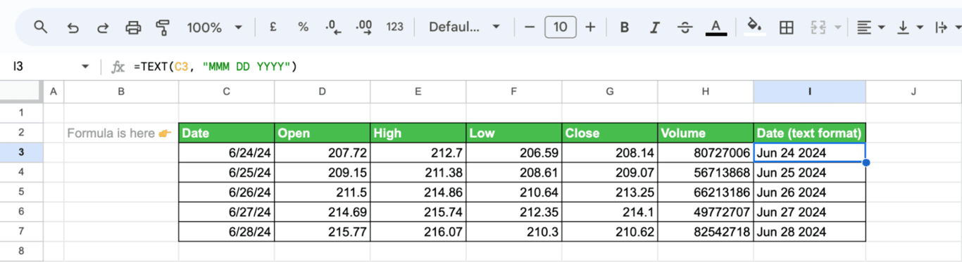Open the borders menu
Image resolution: width=962 pixels, height=262 pixels.
(x=787, y=27)
